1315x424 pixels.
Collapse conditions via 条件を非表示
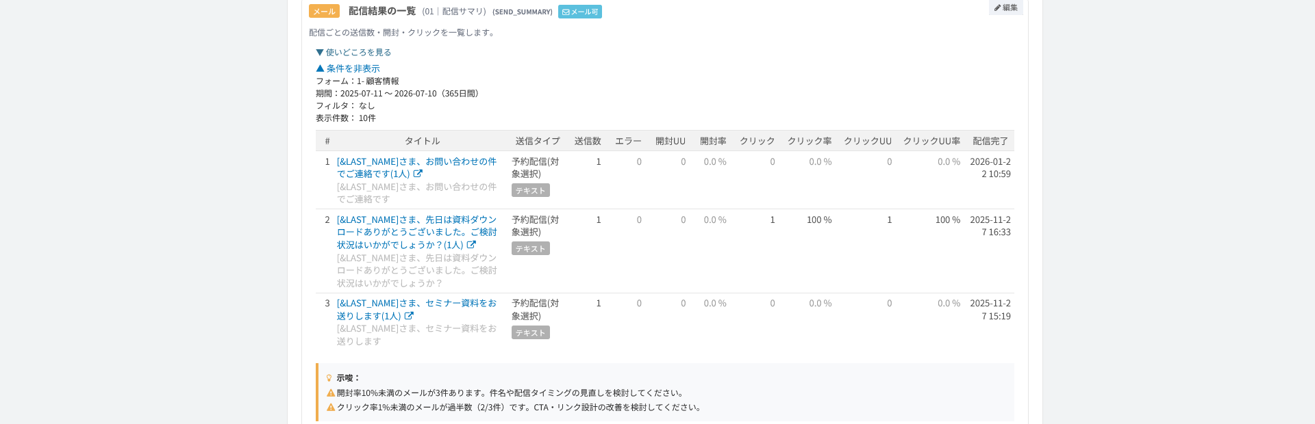(x=348, y=68)
